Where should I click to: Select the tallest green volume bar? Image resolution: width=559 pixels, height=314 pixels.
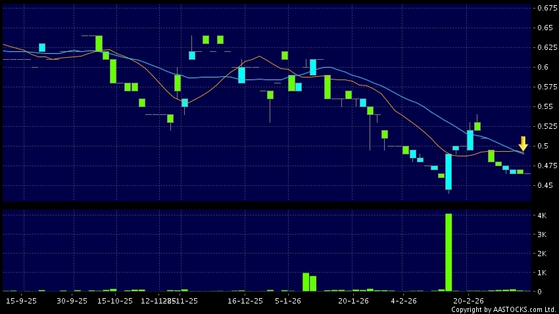pos(449,252)
